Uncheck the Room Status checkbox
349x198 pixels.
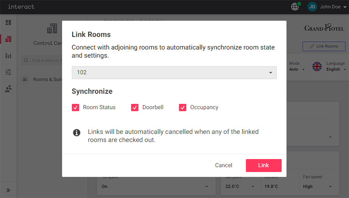pyautogui.click(x=75, y=108)
